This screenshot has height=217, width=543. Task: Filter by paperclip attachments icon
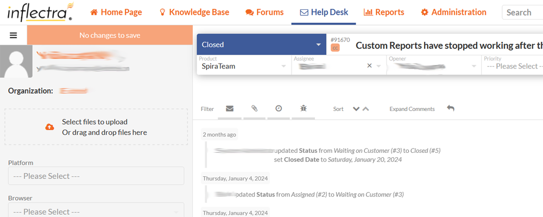[255, 109]
